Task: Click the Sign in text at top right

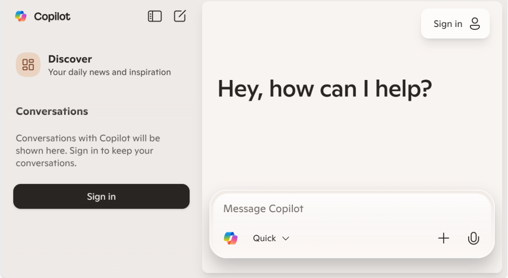Action: 448,24
